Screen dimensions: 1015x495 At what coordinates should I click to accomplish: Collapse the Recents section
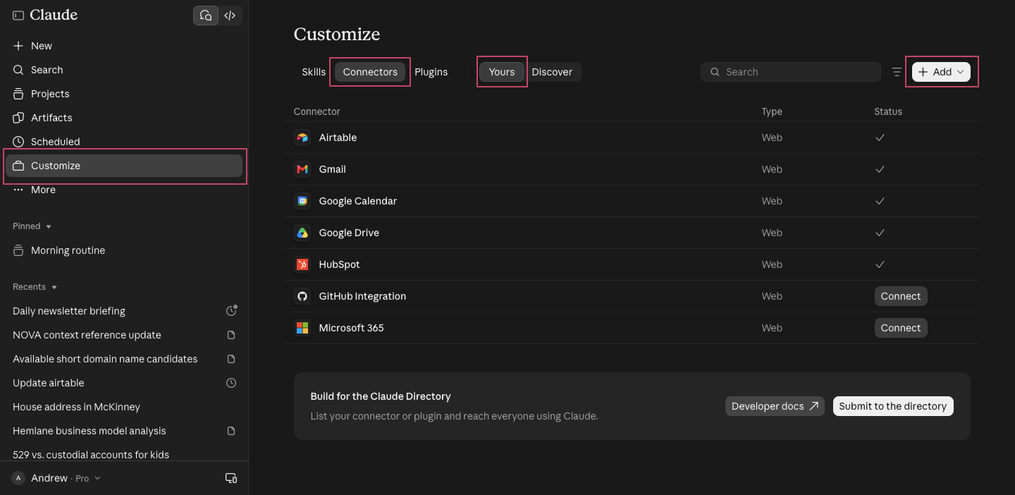[35, 287]
